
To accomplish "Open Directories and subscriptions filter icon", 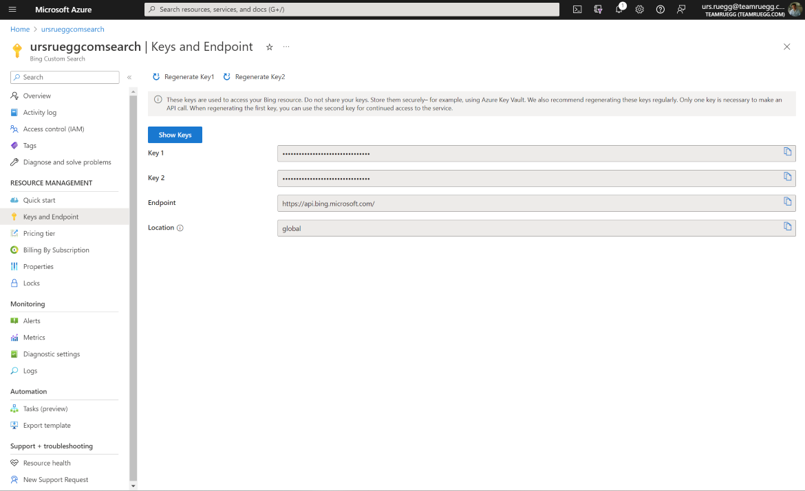I will pos(598,9).
